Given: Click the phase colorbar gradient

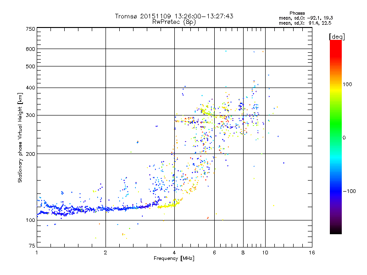Looking at the screenshot, I should pos(336,137).
